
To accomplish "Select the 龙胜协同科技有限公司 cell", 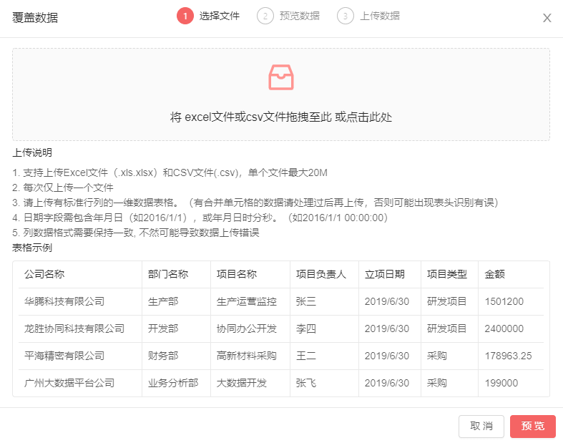I will point(74,328).
